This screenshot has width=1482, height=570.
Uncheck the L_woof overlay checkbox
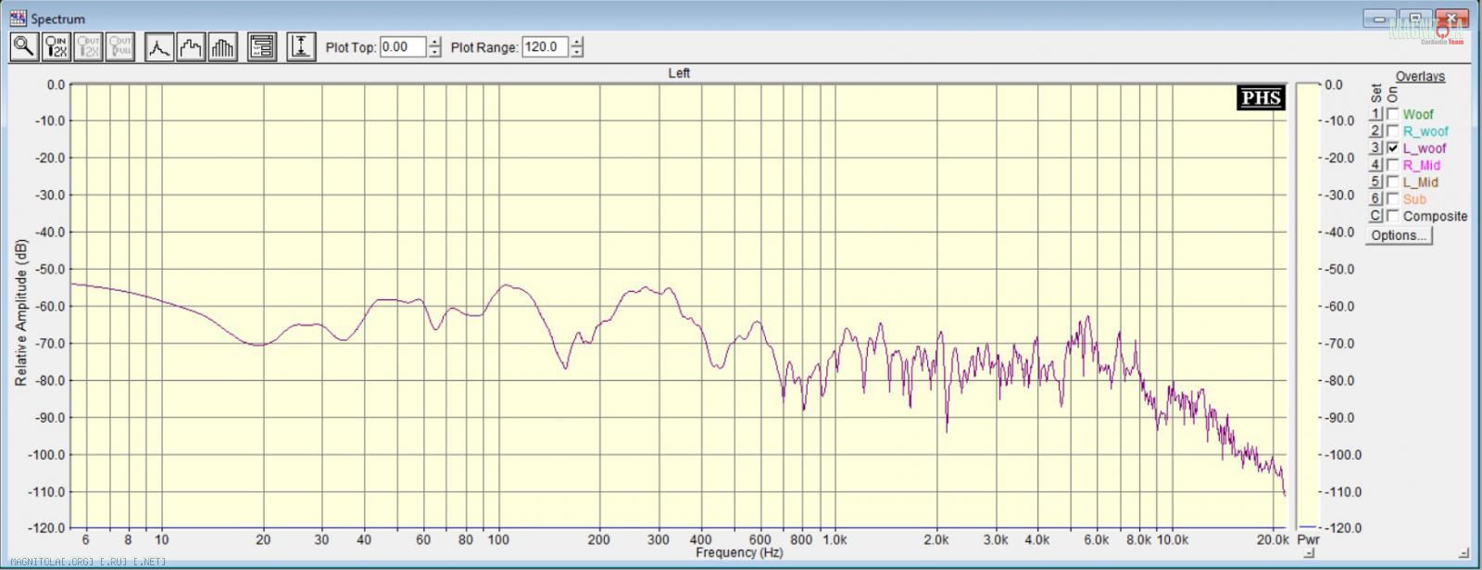click(1392, 147)
